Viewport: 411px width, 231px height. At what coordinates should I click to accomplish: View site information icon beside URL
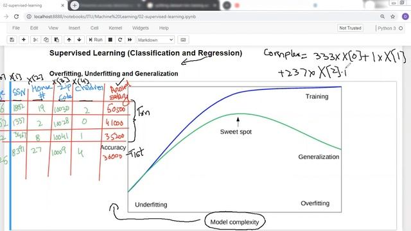coord(29,17)
